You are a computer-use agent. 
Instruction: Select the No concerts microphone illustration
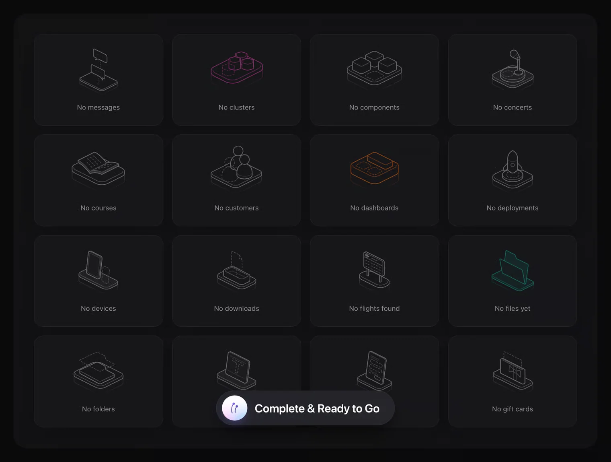tap(513, 69)
